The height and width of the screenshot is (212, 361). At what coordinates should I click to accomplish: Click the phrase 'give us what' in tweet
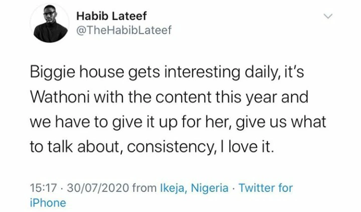pos(281,122)
